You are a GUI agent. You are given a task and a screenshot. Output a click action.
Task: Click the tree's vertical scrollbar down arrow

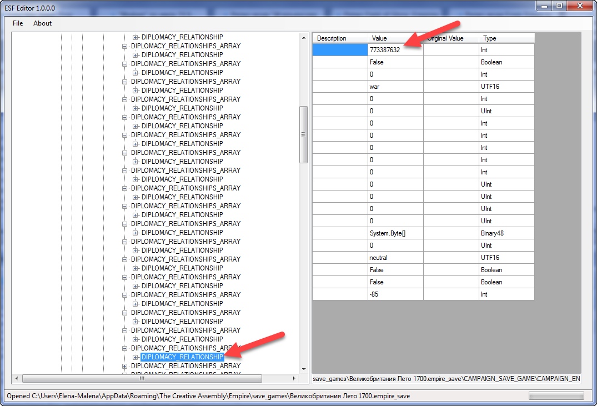coord(303,369)
